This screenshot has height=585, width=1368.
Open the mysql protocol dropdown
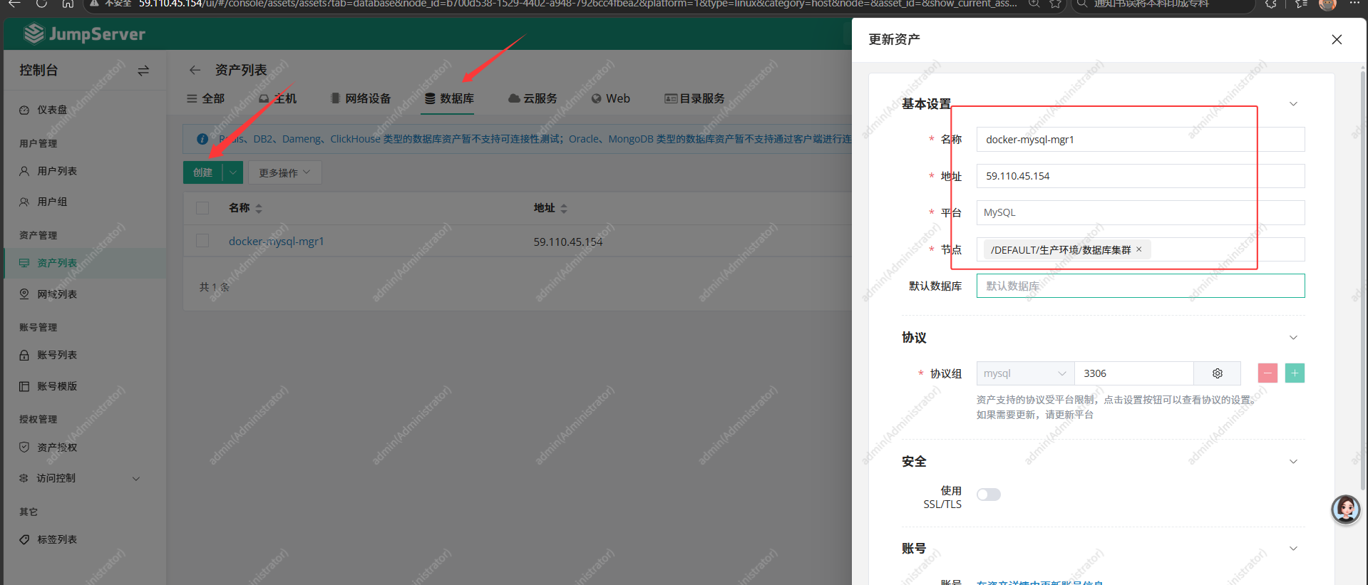(1025, 373)
